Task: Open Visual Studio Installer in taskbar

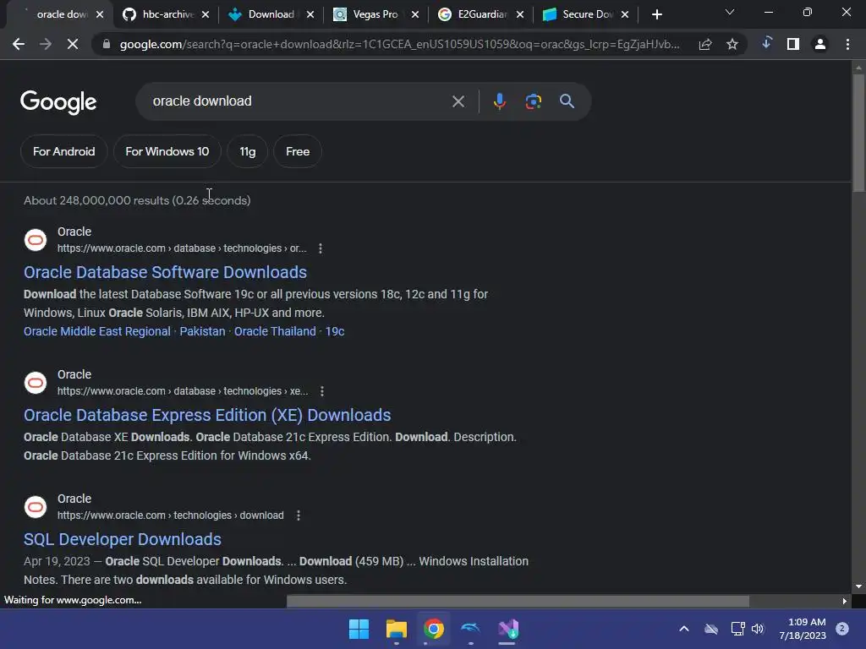Action: pyautogui.click(x=508, y=629)
